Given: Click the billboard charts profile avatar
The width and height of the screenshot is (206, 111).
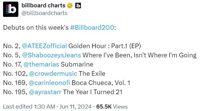Looking at the screenshot, I should (x=11, y=9).
